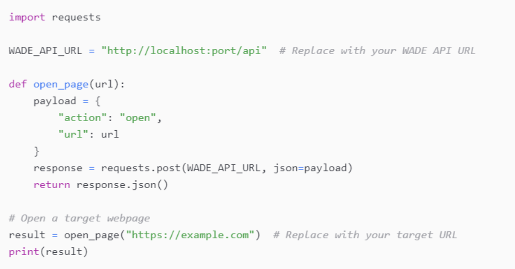Click the comment Replace with your WADE API URL
The height and width of the screenshot is (269, 515).
click(x=377, y=51)
